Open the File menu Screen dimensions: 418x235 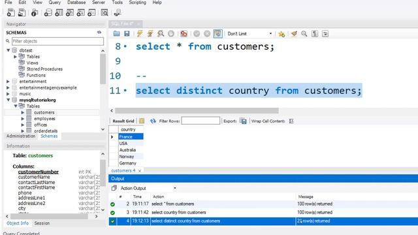coord(8,3)
